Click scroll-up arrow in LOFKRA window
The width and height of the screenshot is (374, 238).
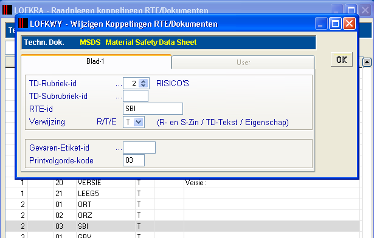tap(367, 63)
